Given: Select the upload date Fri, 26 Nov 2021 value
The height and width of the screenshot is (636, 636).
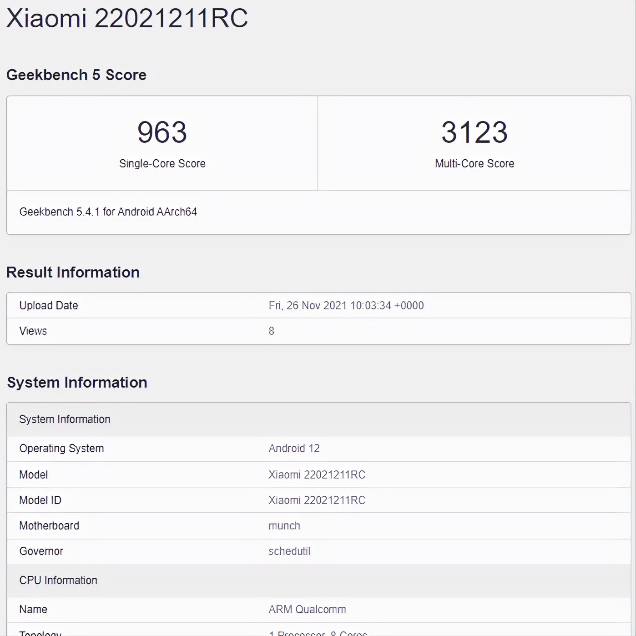Looking at the screenshot, I should [346, 305].
